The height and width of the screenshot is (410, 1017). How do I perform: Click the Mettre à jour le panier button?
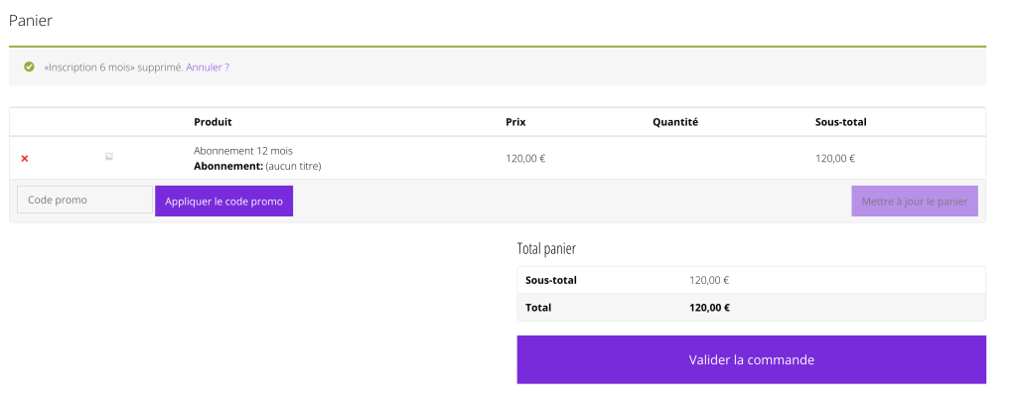pos(915,202)
